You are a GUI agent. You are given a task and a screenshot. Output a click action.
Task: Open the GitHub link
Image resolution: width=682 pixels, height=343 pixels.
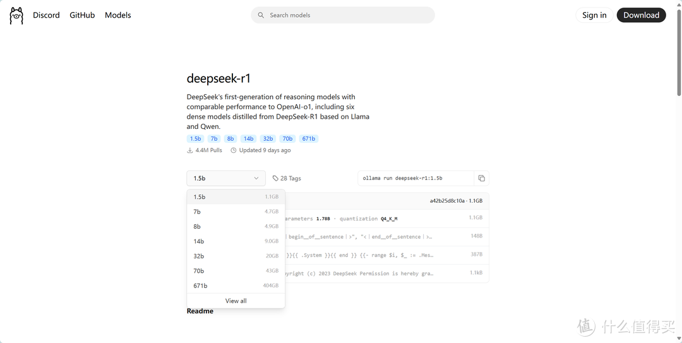click(82, 15)
